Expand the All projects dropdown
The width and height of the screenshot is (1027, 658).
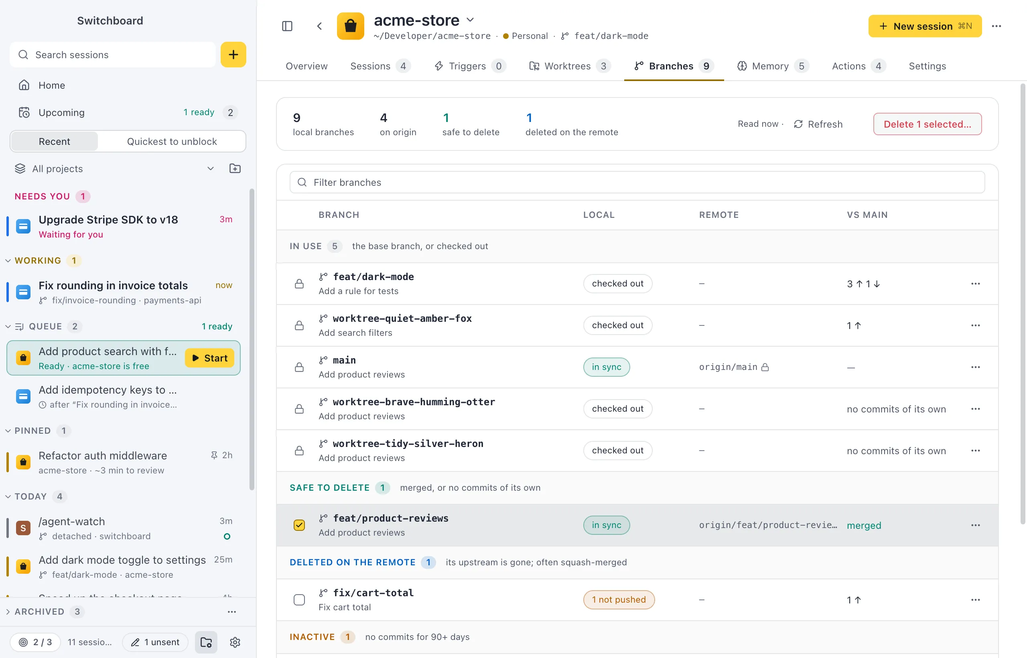coord(210,169)
